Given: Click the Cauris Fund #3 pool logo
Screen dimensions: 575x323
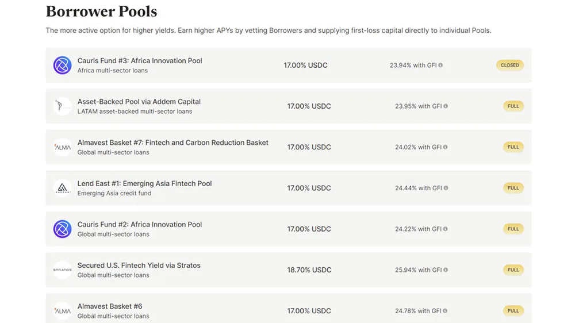Looking at the screenshot, I should pos(62,66).
